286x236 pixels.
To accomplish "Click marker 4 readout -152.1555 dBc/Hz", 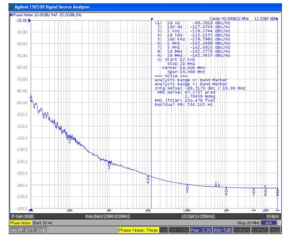I will 210,35.
